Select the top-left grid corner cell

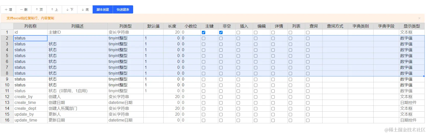pyautogui.click(x=7, y=26)
